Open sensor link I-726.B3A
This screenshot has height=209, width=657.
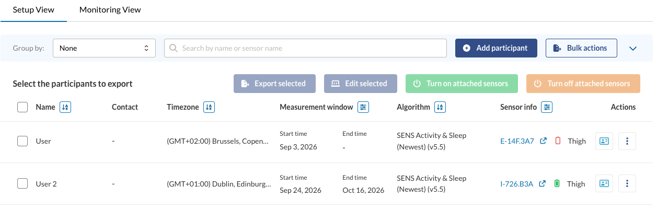[x=516, y=184]
